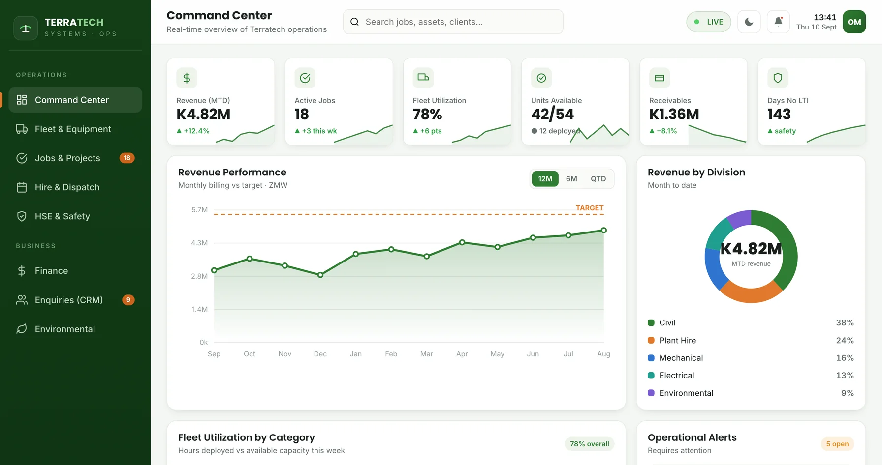Toggle dark mode moon button

749,22
